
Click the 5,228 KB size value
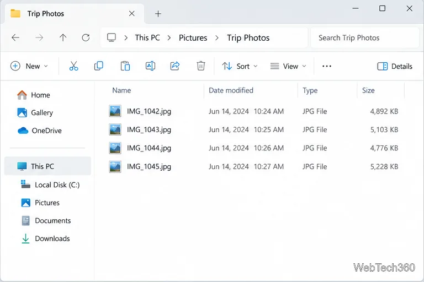(x=384, y=166)
